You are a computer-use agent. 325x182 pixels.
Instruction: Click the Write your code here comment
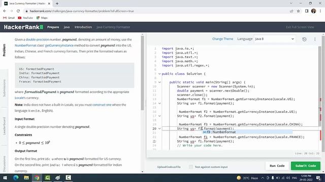pyautogui.click(x=200, y=146)
